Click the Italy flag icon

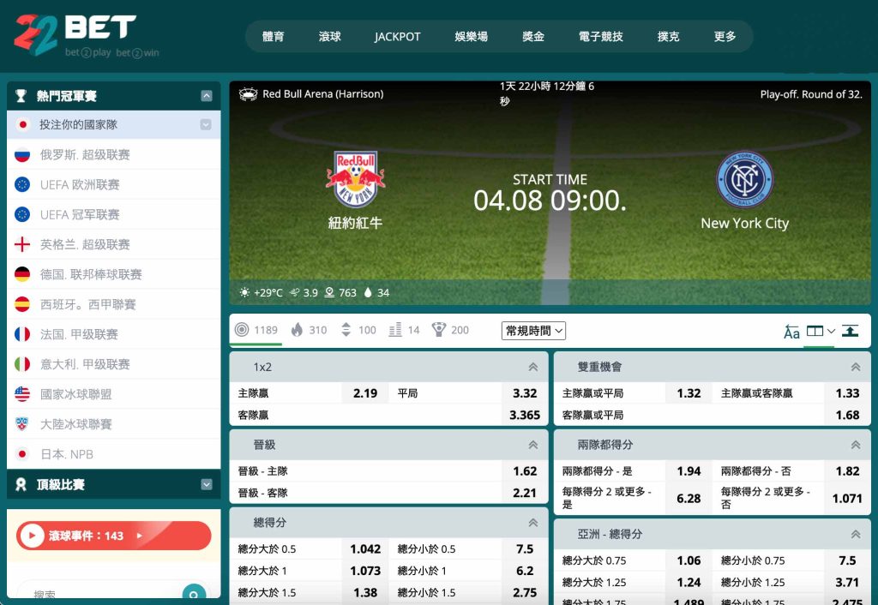(x=22, y=364)
